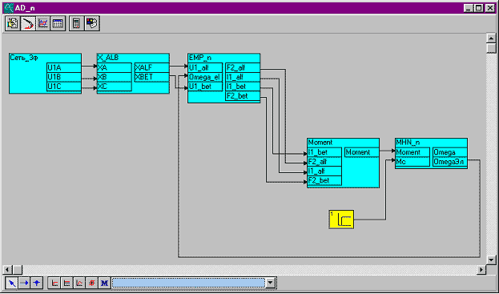This screenshot has width=499, height=294.
Task: Open the line graph chart icon
Action: point(42,23)
